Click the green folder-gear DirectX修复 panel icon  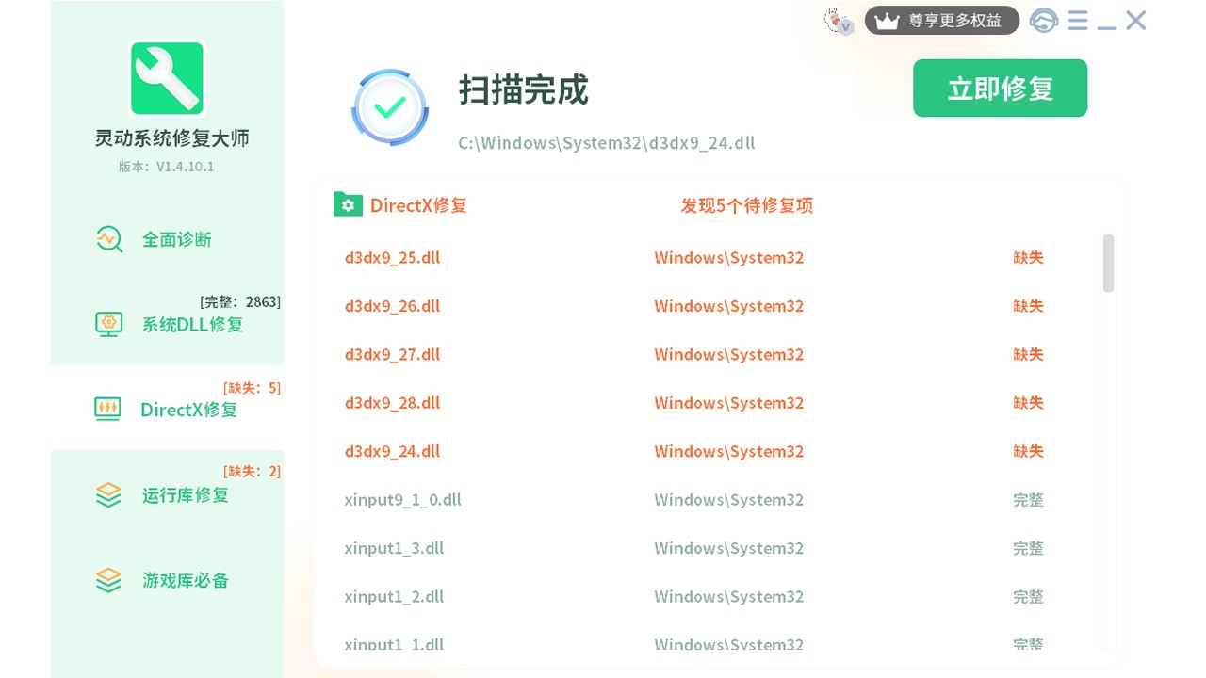pos(349,203)
